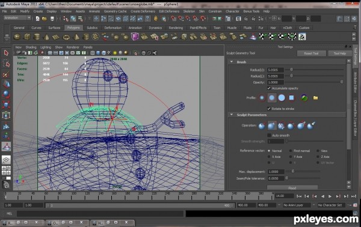This screenshot has height=227, width=361.
Task: Click the MEL command label
Action: pos(9,214)
